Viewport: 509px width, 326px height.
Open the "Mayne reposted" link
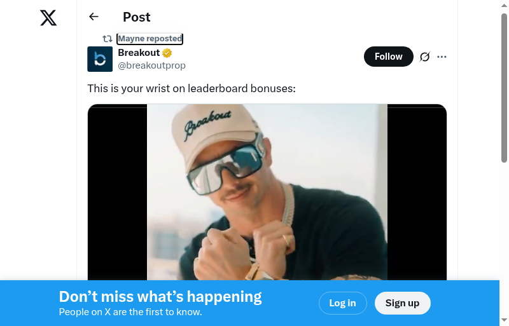(x=150, y=39)
